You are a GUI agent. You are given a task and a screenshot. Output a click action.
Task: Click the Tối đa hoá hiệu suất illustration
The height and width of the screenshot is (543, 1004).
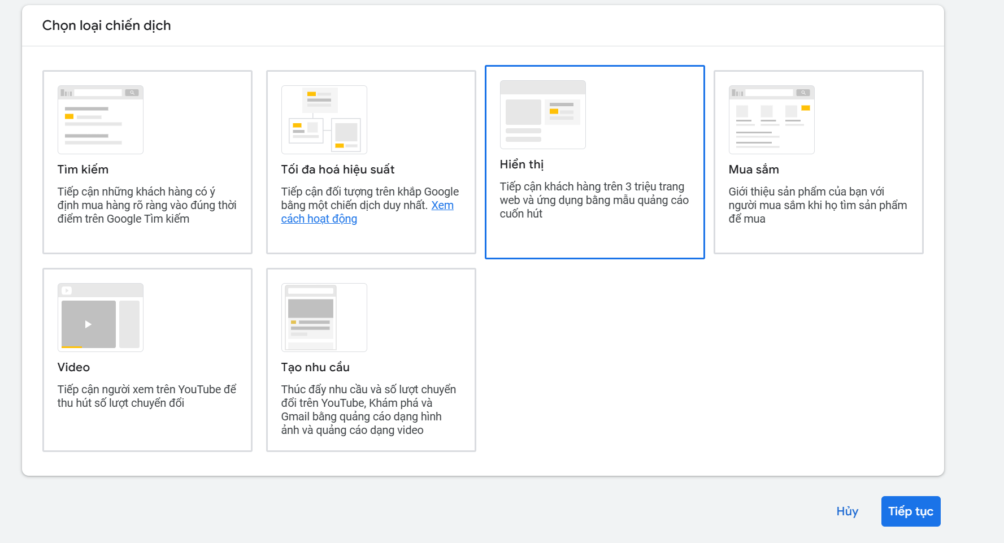coord(324,120)
